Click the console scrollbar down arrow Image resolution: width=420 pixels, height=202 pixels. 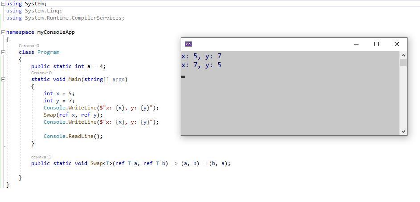pyautogui.click(x=403, y=132)
